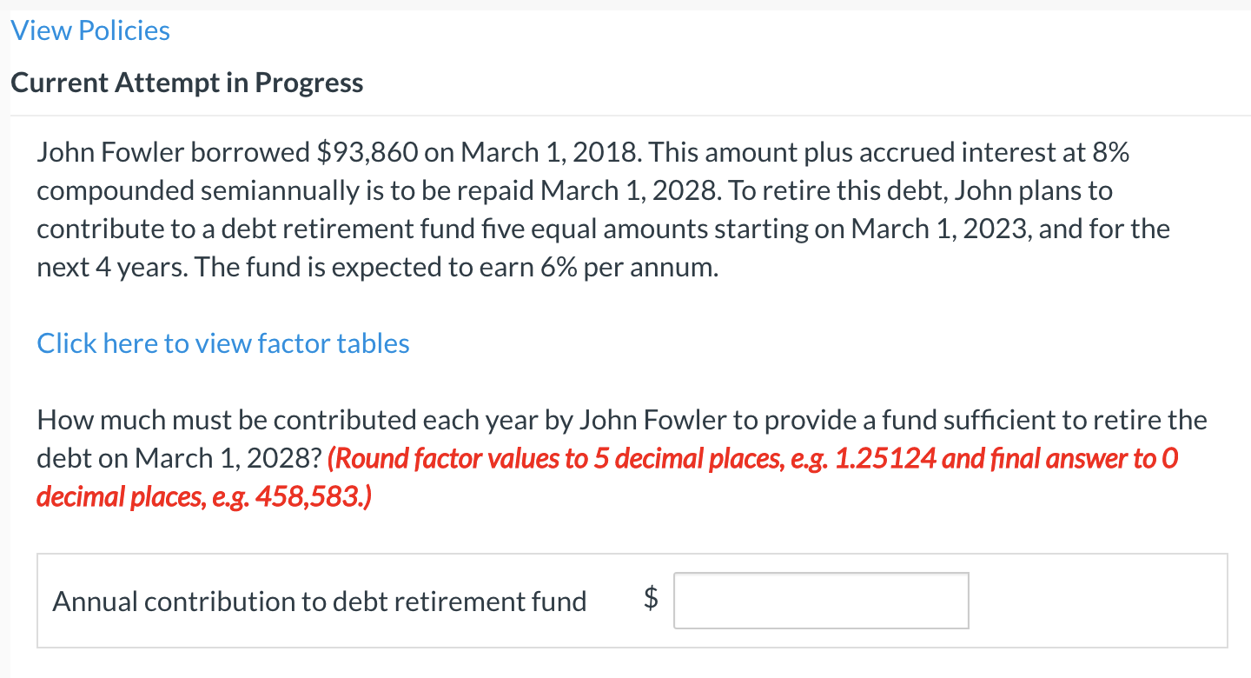1251x678 pixels.
Task: Click the Annual contribution to debt retirement label
Action: pos(321,600)
